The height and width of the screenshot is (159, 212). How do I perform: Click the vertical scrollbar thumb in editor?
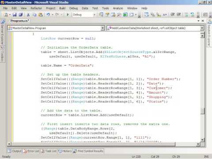[x=202, y=111]
